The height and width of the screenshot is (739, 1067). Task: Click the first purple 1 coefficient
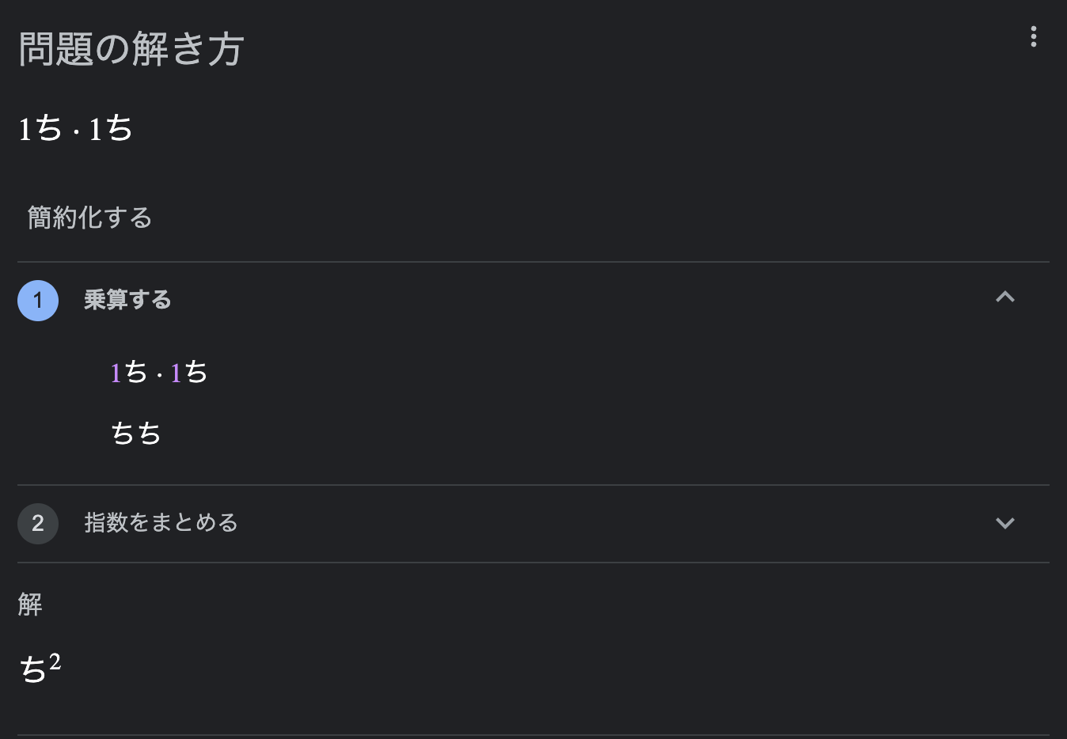116,373
